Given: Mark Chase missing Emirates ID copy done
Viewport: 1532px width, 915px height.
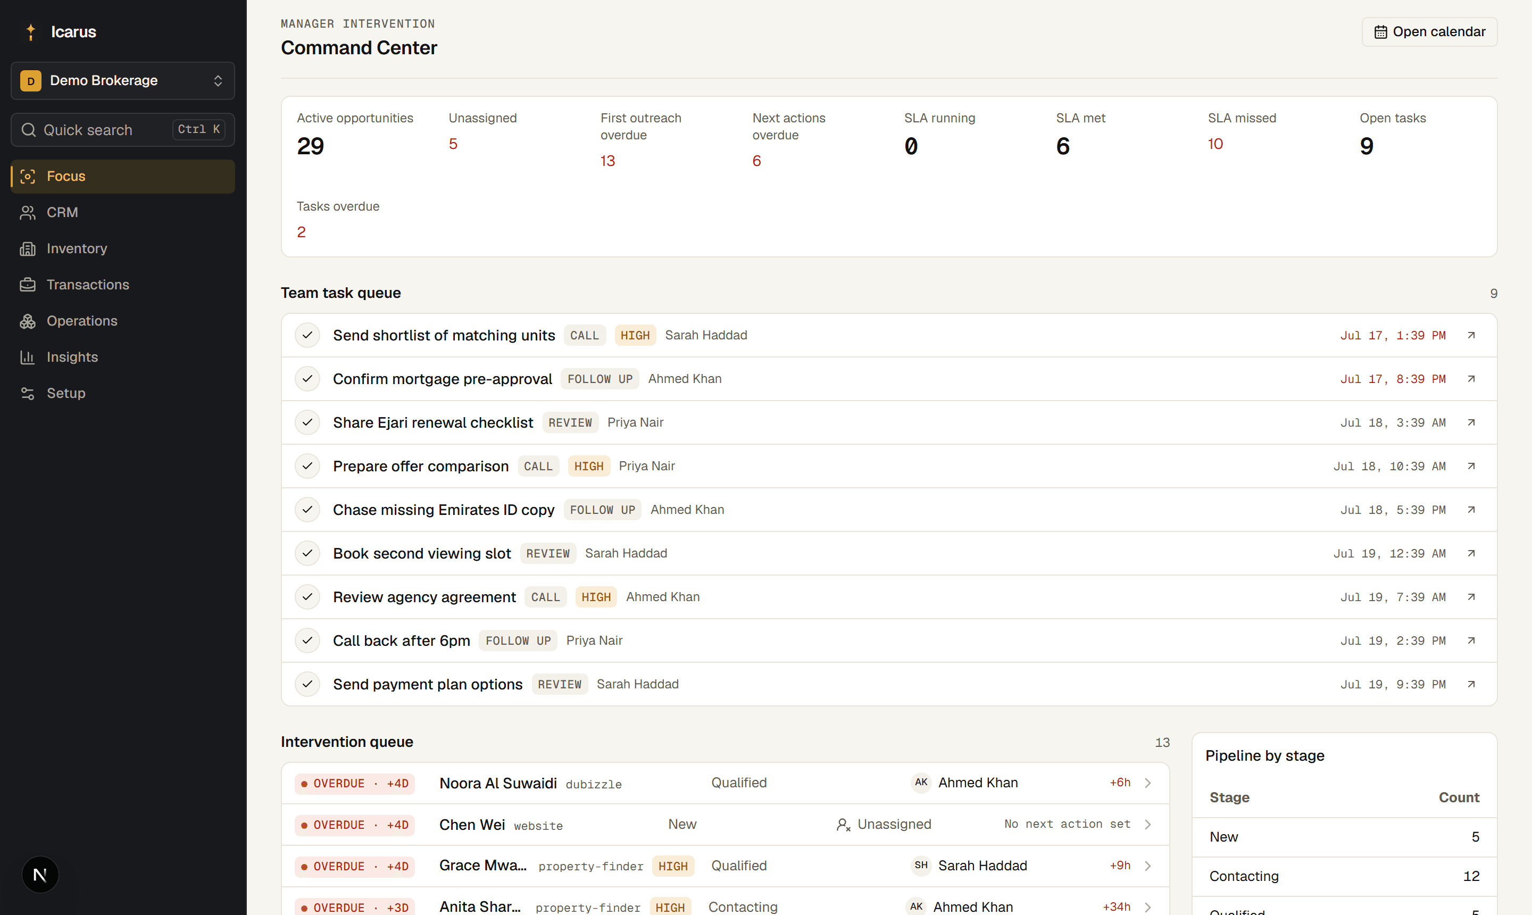Looking at the screenshot, I should [x=307, y=509].
